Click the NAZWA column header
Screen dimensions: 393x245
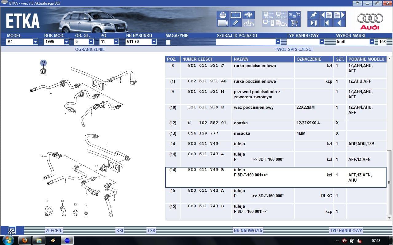click(x=263, y=59)
